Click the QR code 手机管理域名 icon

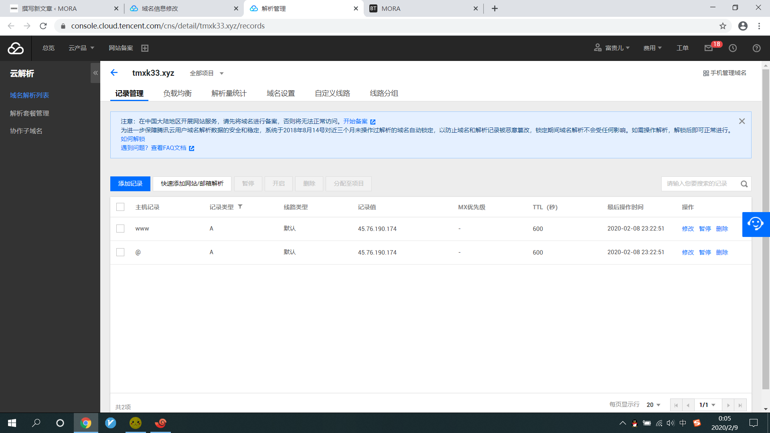pos(706,73)
